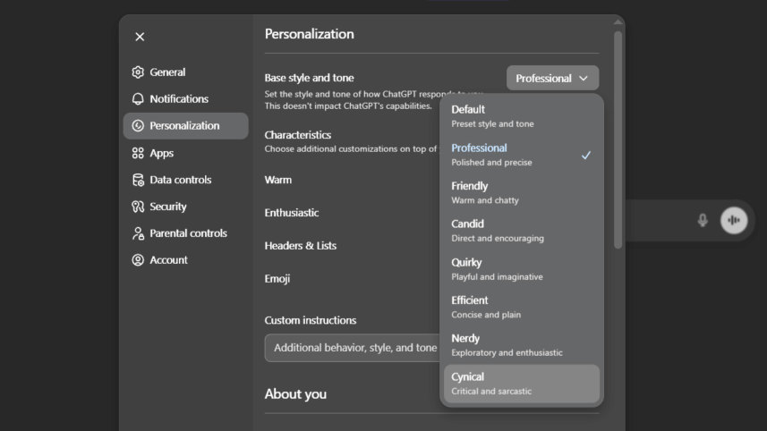This screenshot has height=431, width=767.
Task: Click the Data controls database icon
Action: pyautogui.click(x=138, y=180)
